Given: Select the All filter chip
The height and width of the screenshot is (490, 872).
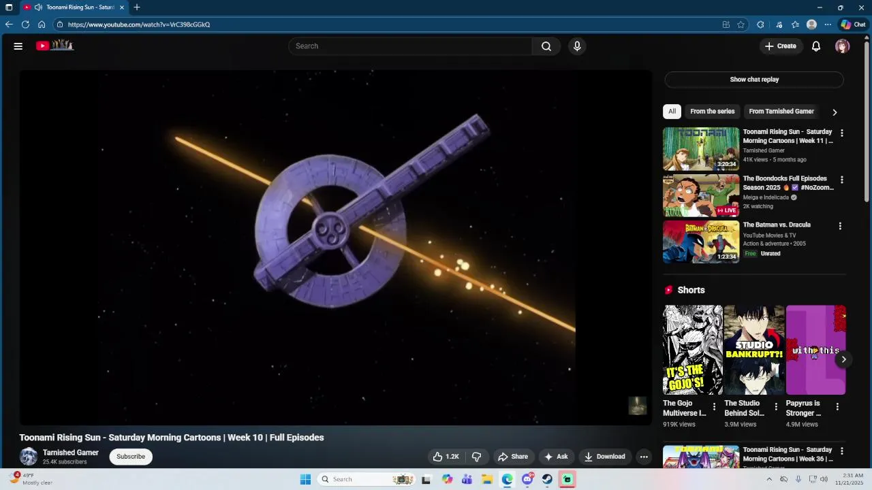Looking at the screenshot, I should point(672,112).
